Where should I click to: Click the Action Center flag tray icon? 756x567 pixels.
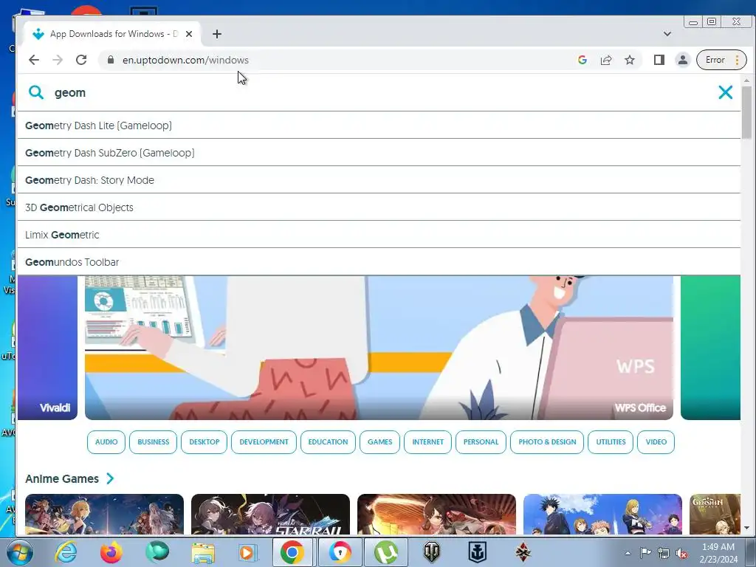coord(645,553)
